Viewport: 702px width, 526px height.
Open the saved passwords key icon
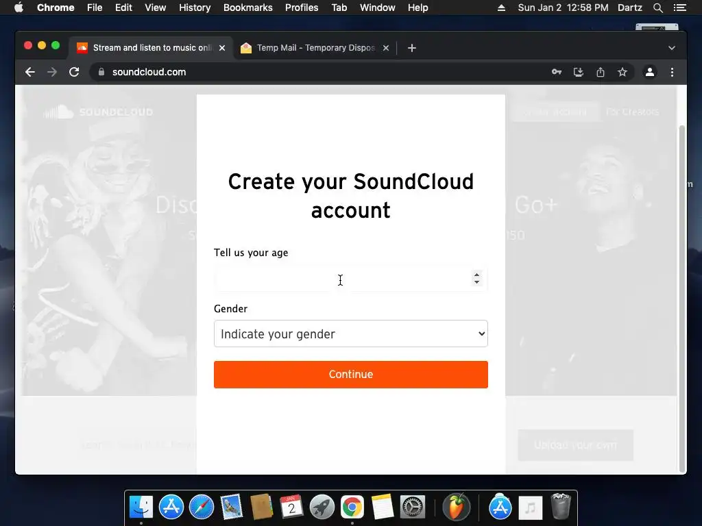click(x=557, y=72)
